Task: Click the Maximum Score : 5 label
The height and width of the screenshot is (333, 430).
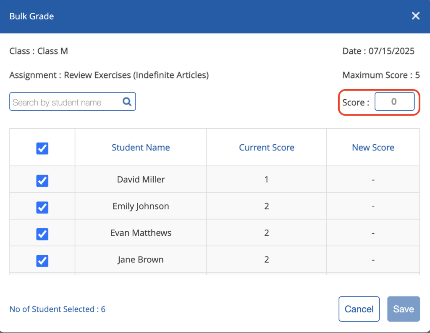Action: click(x=381, y=75)
